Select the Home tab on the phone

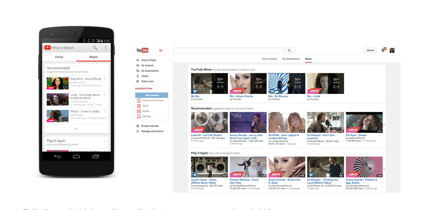(x=59, y=57)
